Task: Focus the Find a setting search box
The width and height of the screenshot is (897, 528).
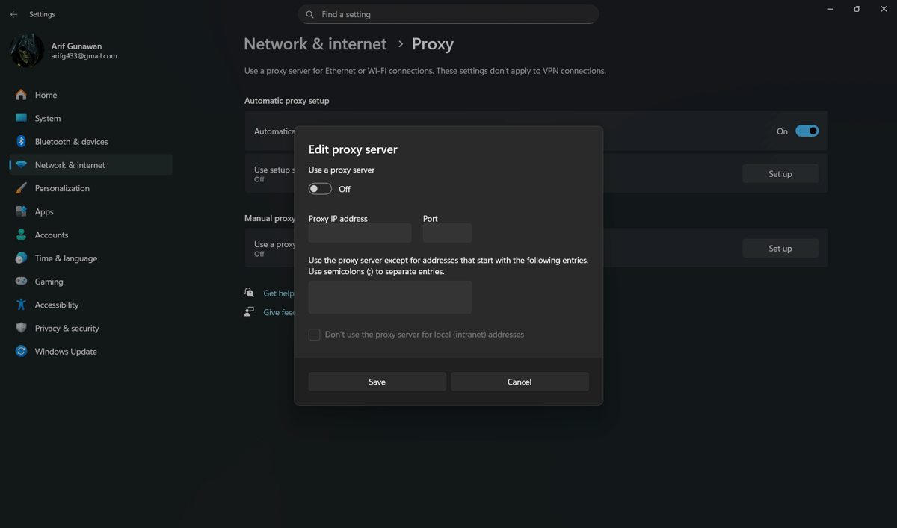Action: click(449, 14)
